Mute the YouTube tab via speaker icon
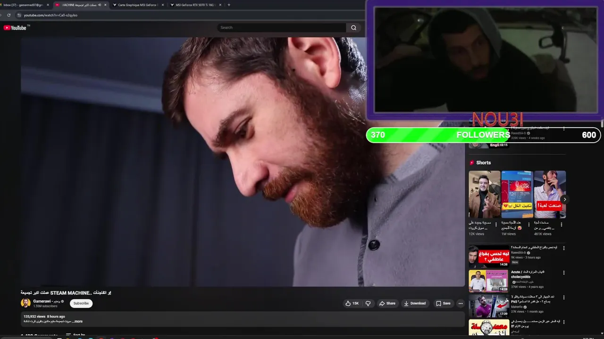Viewport: 604px width, 339px height. click(x=100, y=5)
